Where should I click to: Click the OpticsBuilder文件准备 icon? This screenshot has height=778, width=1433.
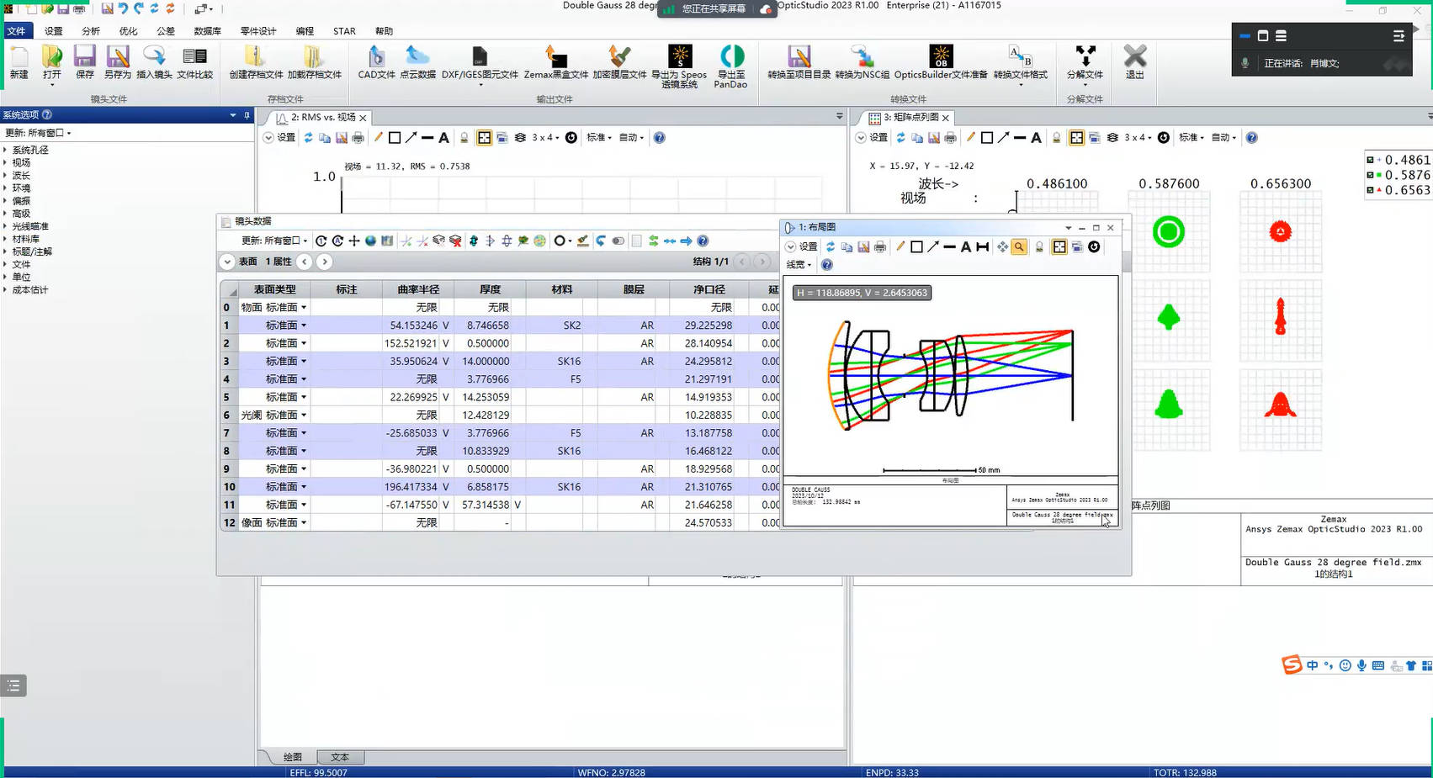(941, 61)
